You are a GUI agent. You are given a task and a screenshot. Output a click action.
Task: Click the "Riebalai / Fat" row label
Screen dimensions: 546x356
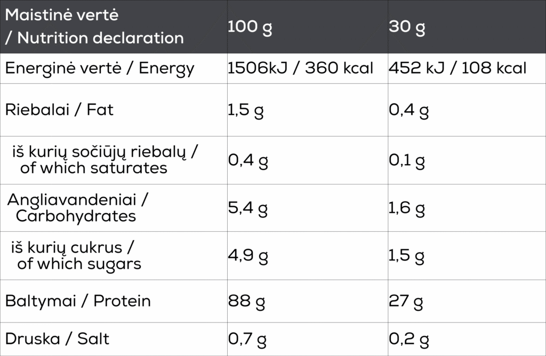tap(59, 110)
